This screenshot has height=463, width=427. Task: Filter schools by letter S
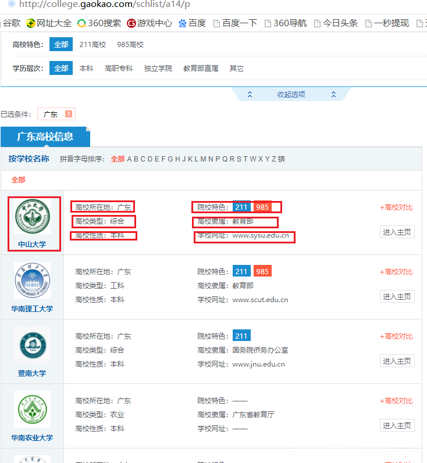239,159
